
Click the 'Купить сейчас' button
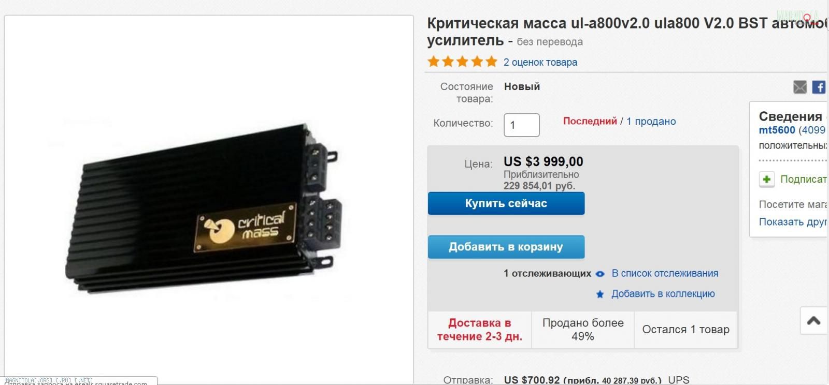pos(506,203)
